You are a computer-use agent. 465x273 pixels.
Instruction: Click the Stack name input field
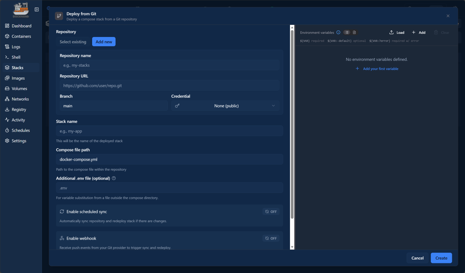169,130
